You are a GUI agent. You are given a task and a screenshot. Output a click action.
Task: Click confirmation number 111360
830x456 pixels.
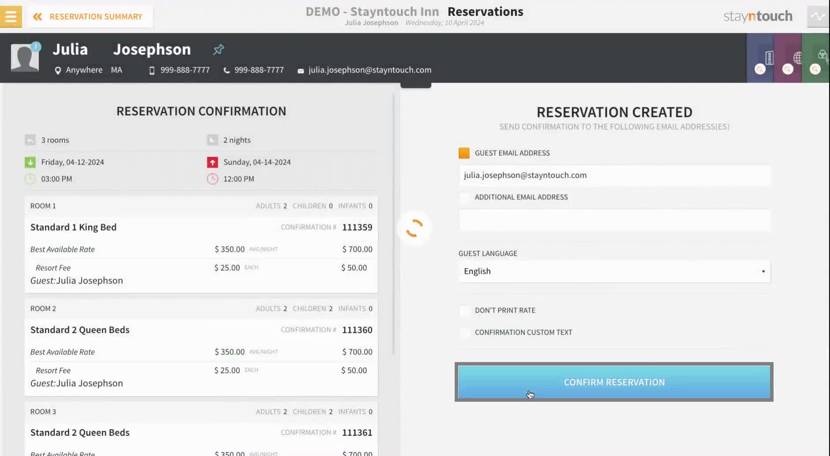point(357,330)
